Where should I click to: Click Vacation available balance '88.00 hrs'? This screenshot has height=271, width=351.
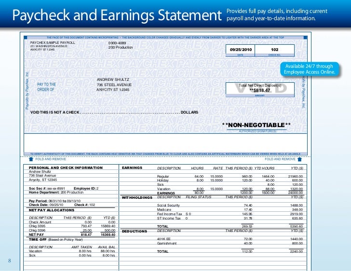coord(108,251)
